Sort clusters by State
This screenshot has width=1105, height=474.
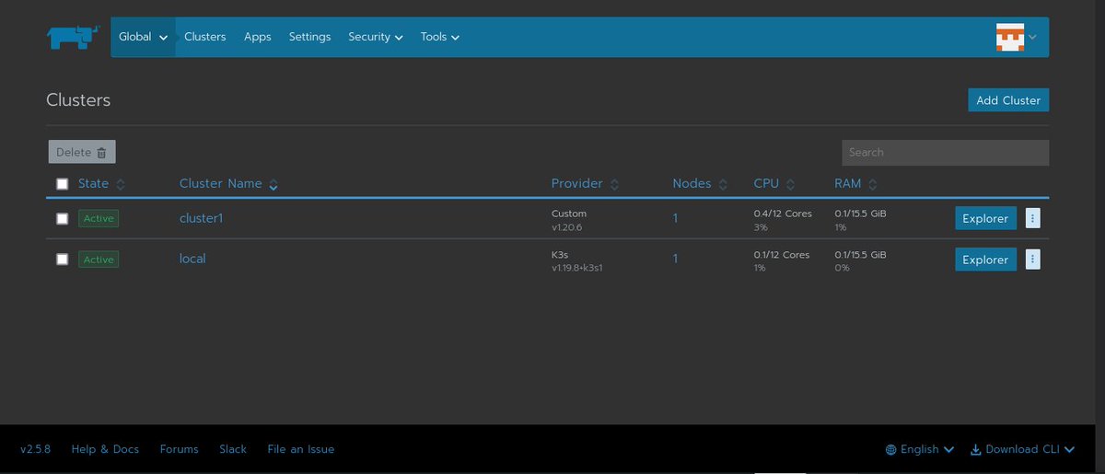[x=101, y=184]
